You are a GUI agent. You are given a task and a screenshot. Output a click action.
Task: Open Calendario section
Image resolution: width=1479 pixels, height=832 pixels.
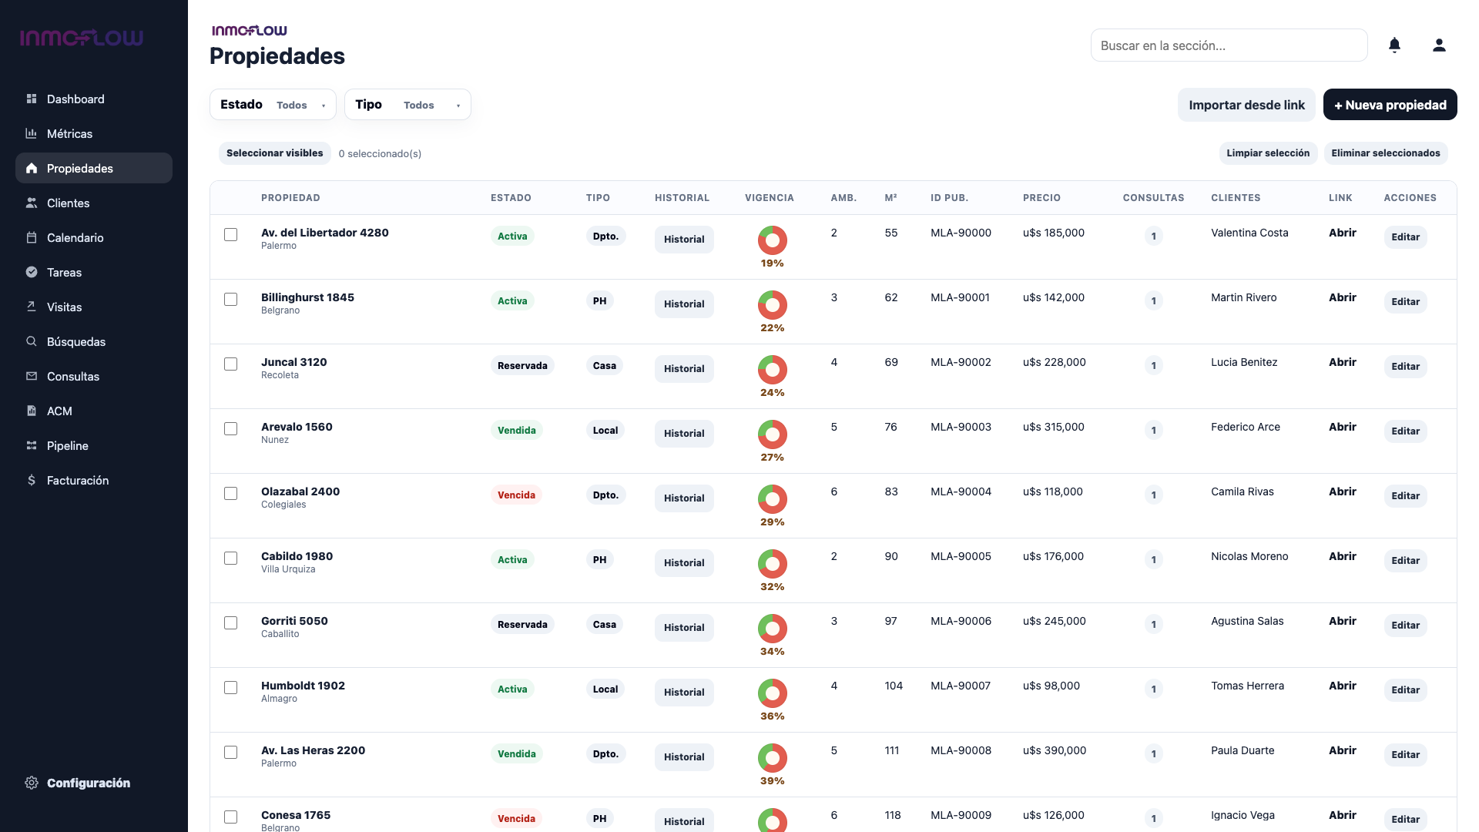click(94, 237)
